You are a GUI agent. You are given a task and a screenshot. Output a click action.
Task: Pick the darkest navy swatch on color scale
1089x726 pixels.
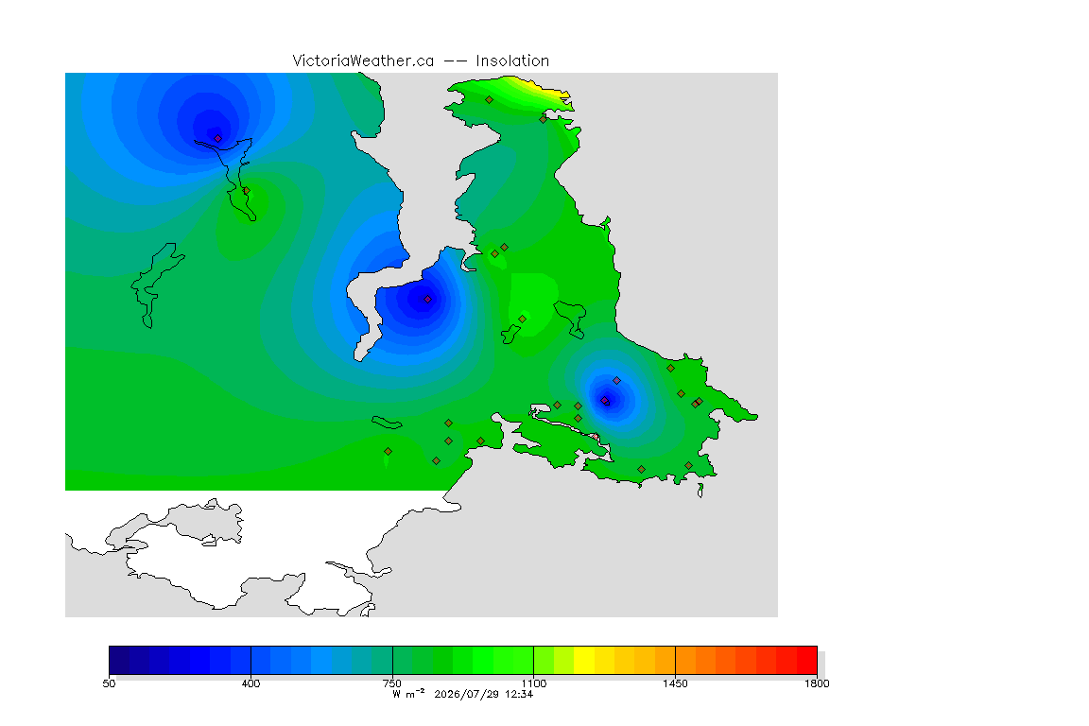tap(119, 660)
